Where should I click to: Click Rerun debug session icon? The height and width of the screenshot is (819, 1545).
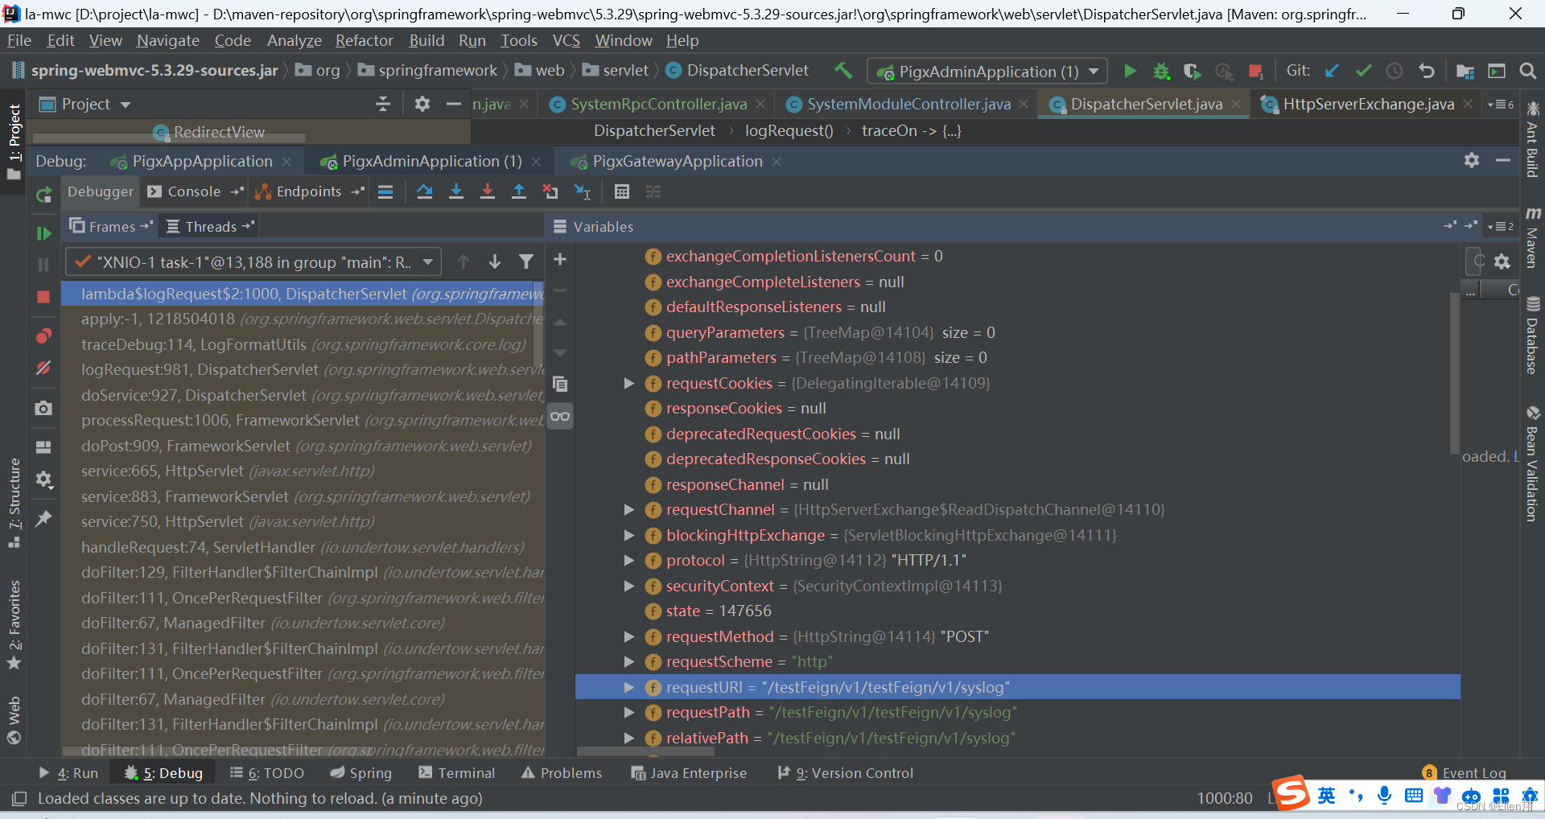pyautogui.click(x=43, y=194)
